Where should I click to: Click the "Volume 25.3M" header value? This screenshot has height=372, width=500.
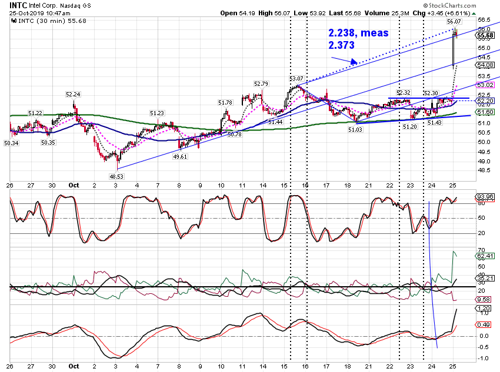pos(387,13)
